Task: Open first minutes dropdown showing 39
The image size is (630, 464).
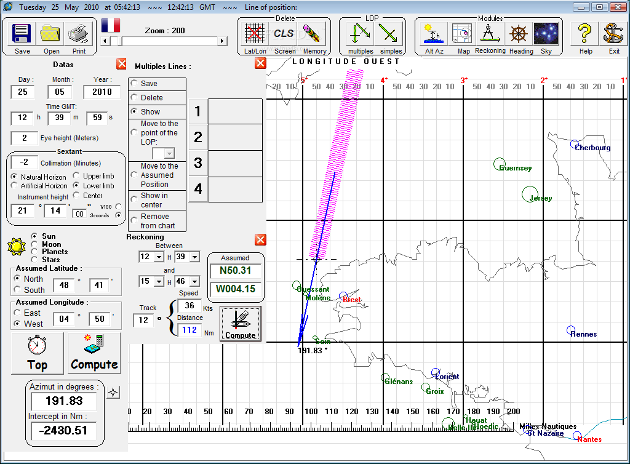Action: coord(195,257)
